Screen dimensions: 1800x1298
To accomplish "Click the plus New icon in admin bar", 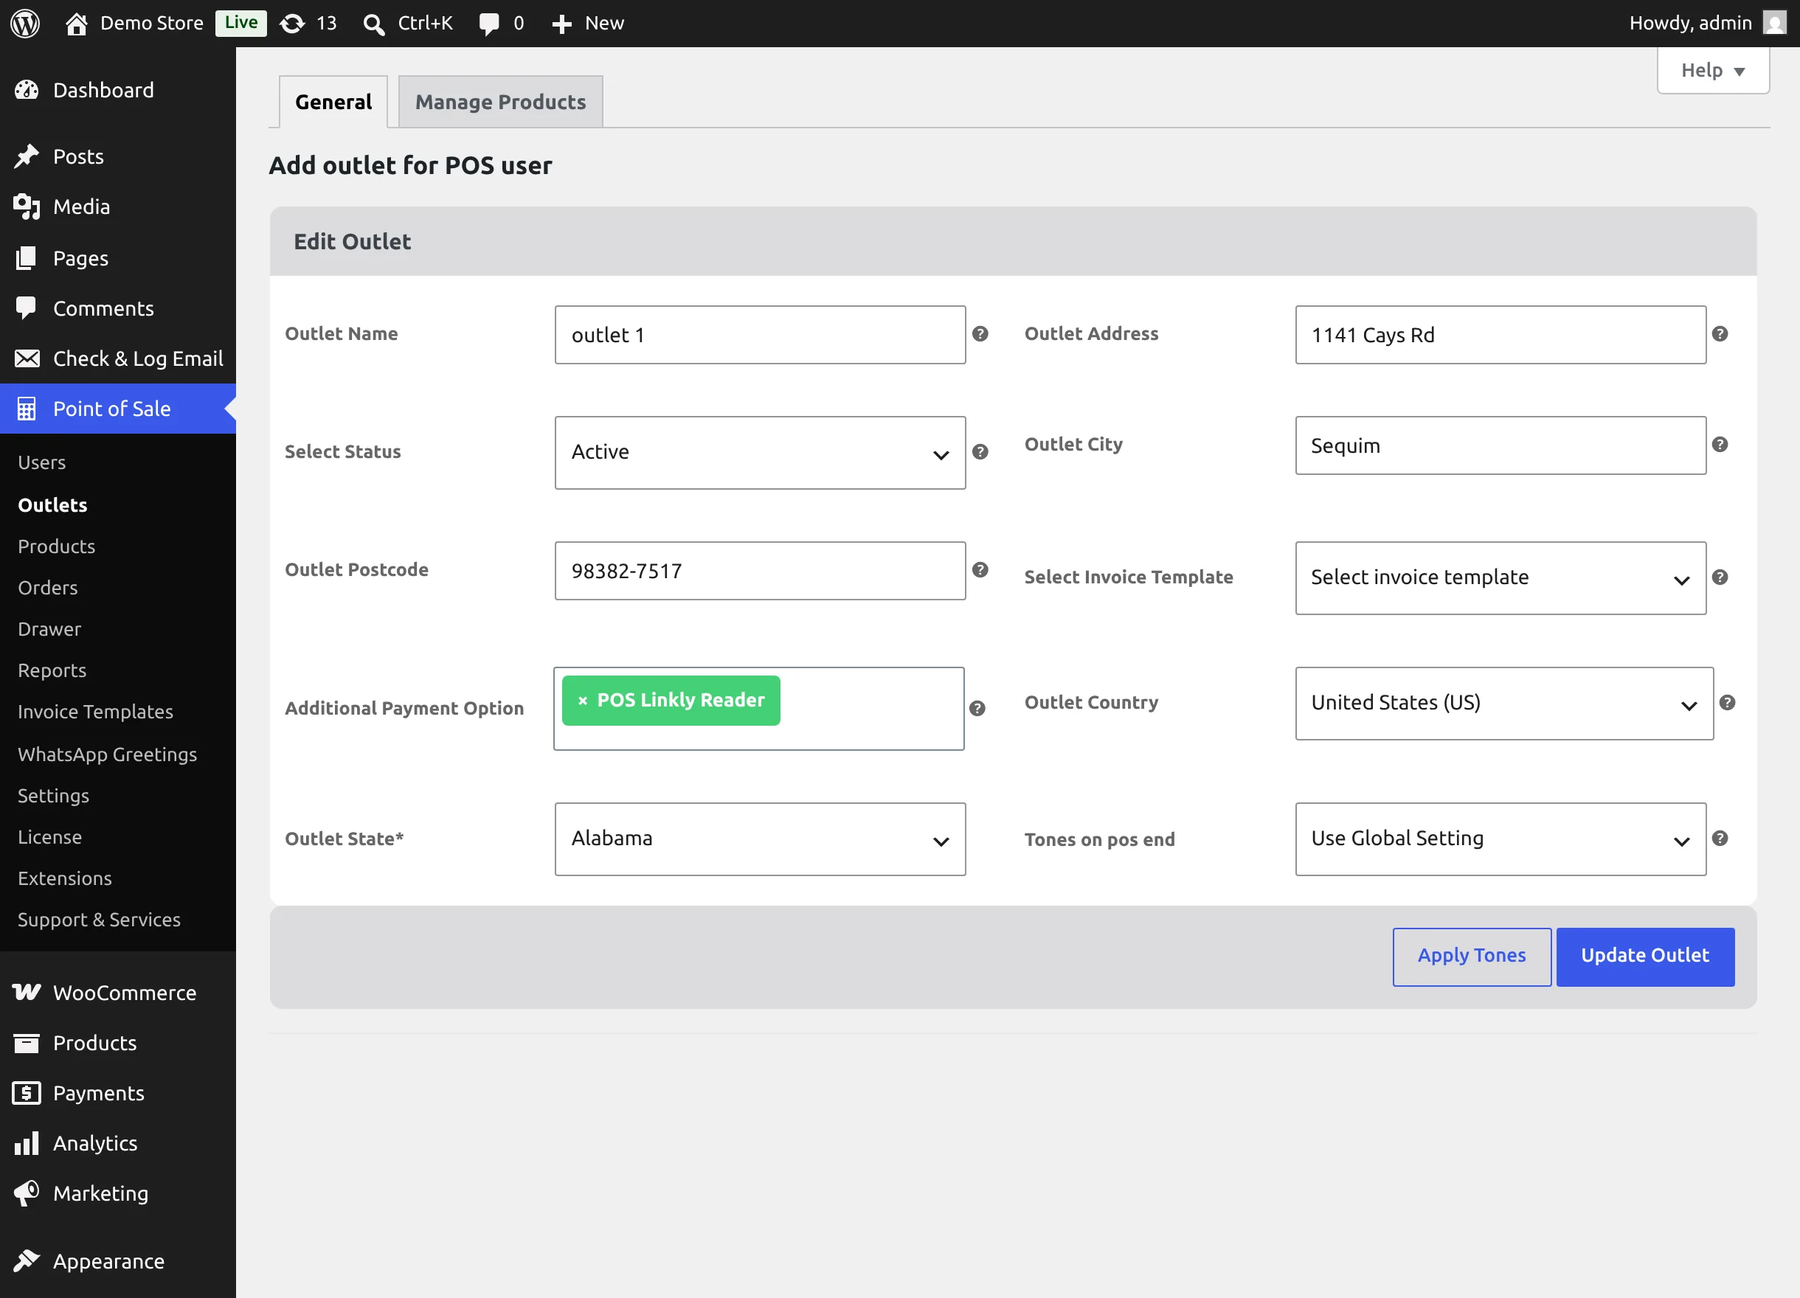I will coord(562,24).
